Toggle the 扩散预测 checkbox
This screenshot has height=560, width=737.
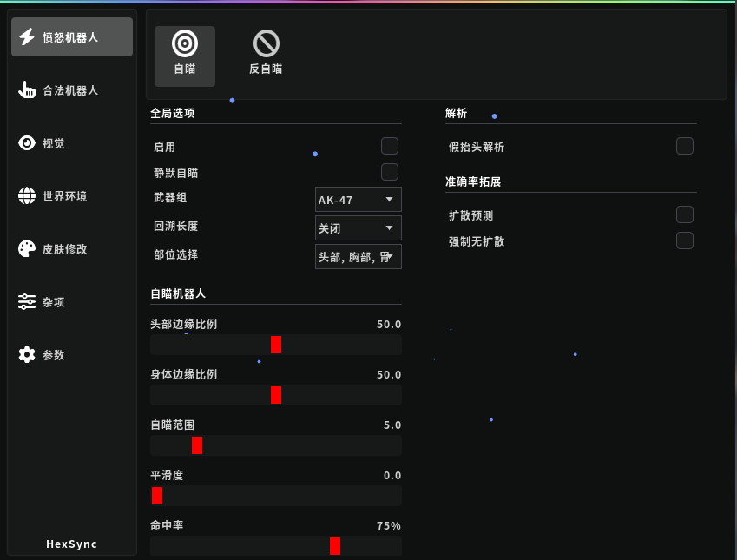tap(685, 214)
